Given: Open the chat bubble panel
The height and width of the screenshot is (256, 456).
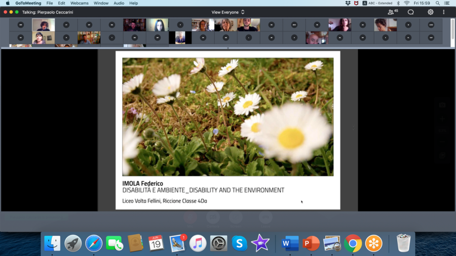Looking at the screenshot, I should [x=410, y=12].
